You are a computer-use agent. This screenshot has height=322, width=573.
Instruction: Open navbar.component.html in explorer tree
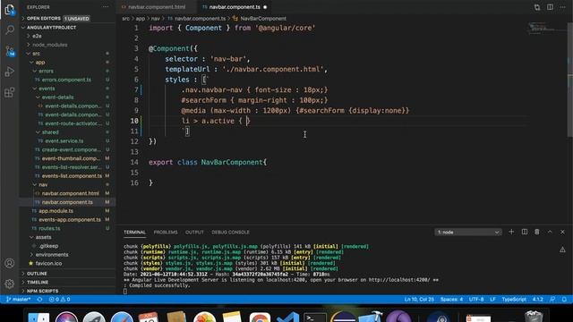click(x=70, y=193)
